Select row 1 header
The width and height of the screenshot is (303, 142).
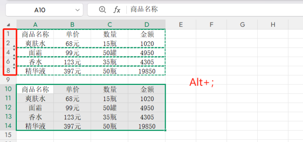pyautogui.click(x=8, y=34)
